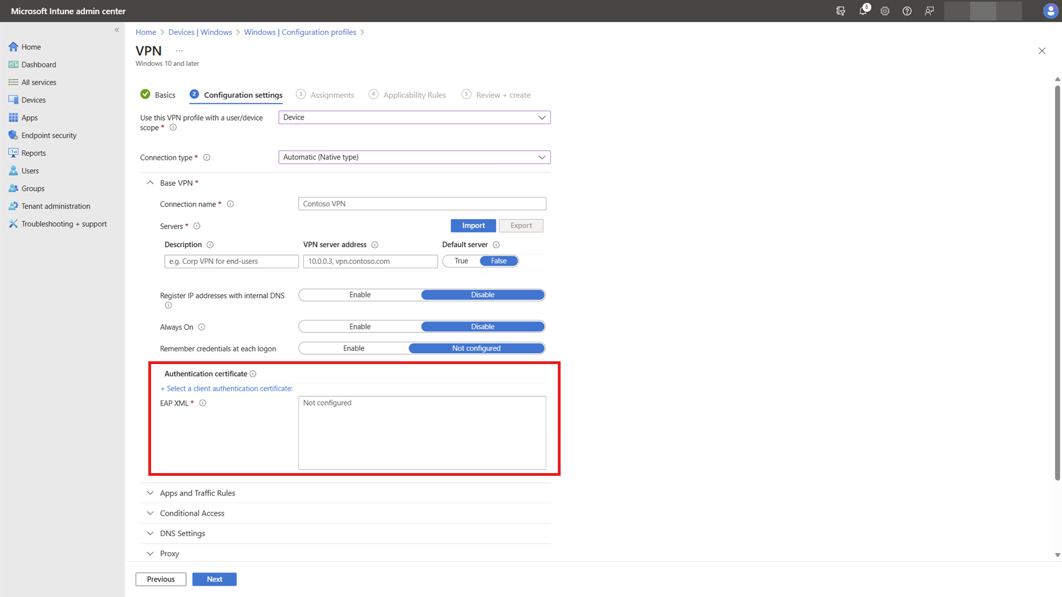Enable Always On VPN

360,326
